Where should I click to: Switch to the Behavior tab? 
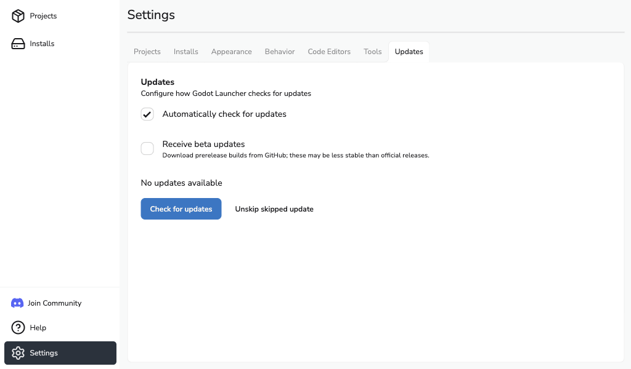click(x=280, y=52)
